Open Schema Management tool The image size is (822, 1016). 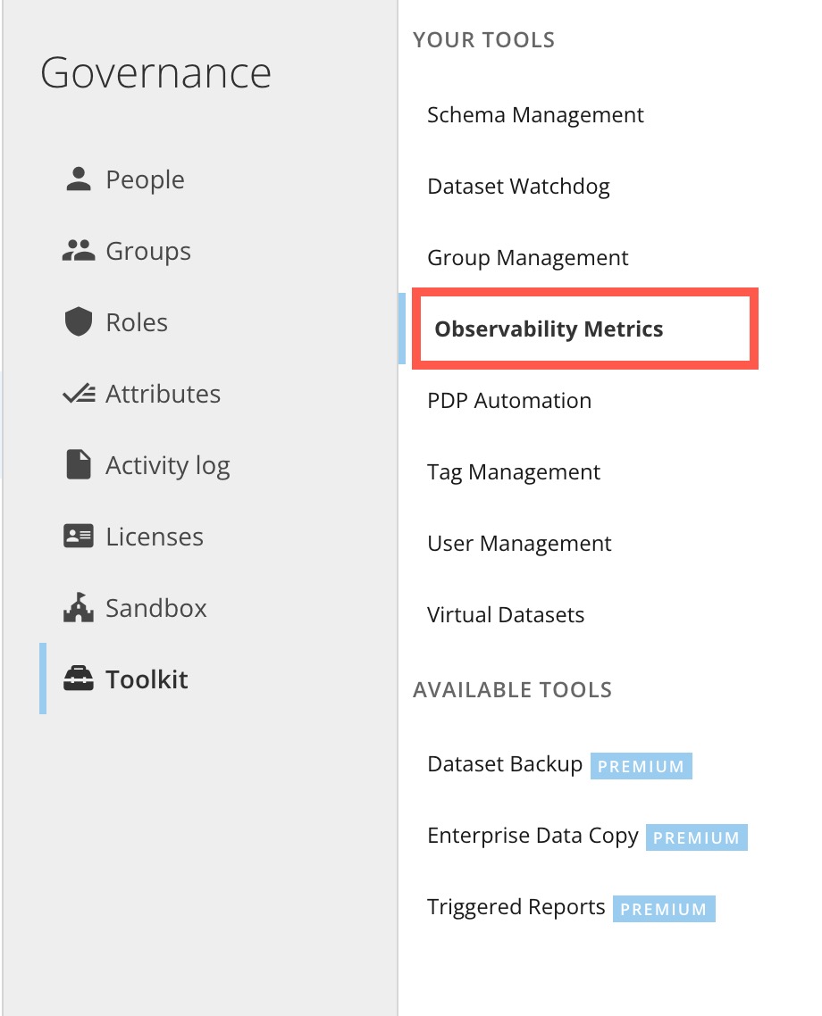[x=535, y=115]
